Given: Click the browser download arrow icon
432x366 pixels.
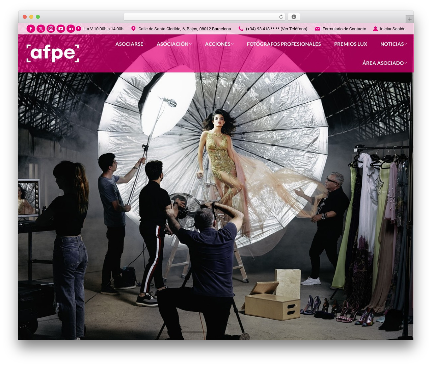Looking at the screenshot, I should click(x=294, y=17).
